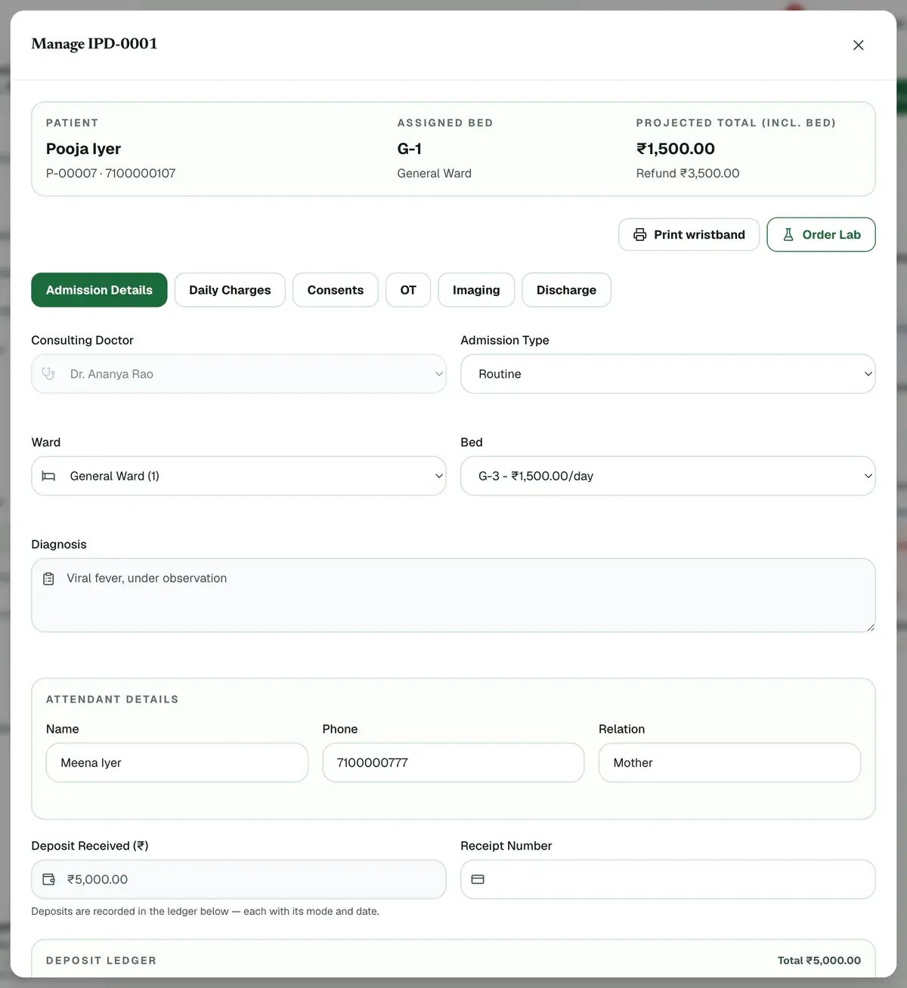
Task: Click the Deposit Received amount field
Action: pyautogui.click(x=239, y=879)
